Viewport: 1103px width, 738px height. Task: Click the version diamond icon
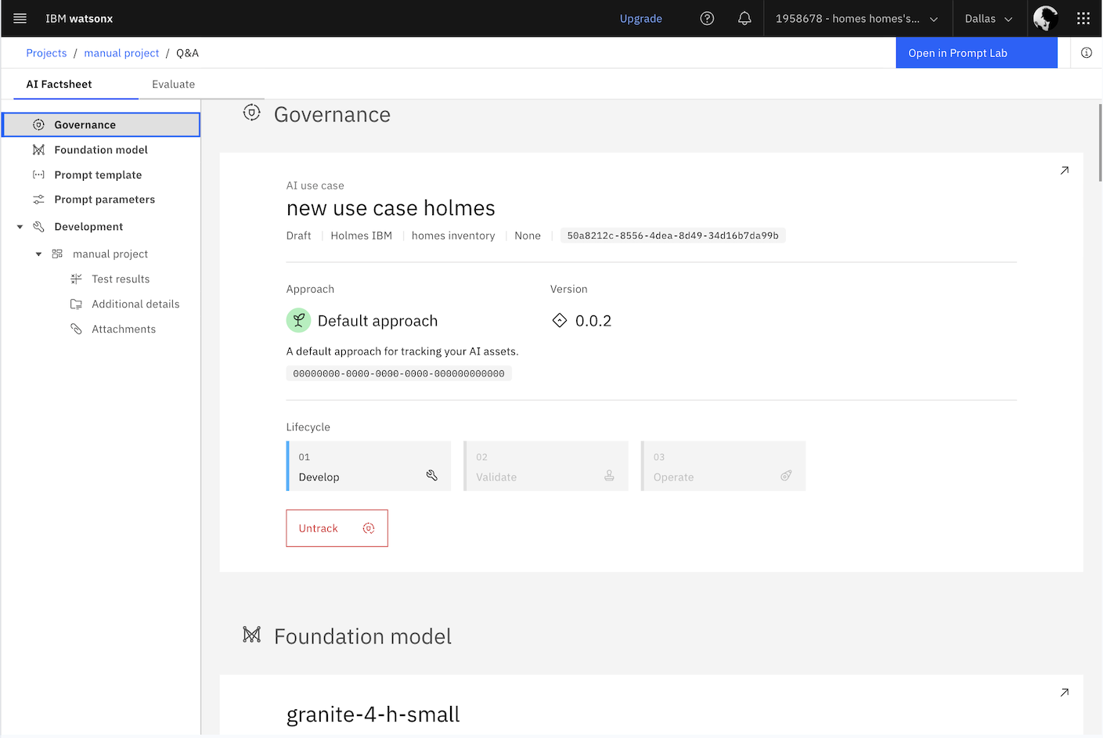tap(559, 320)
